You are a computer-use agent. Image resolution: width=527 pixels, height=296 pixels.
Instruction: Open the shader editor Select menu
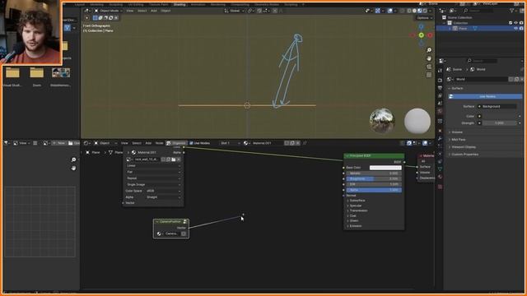pyautogui.click(x=137, y=143)
